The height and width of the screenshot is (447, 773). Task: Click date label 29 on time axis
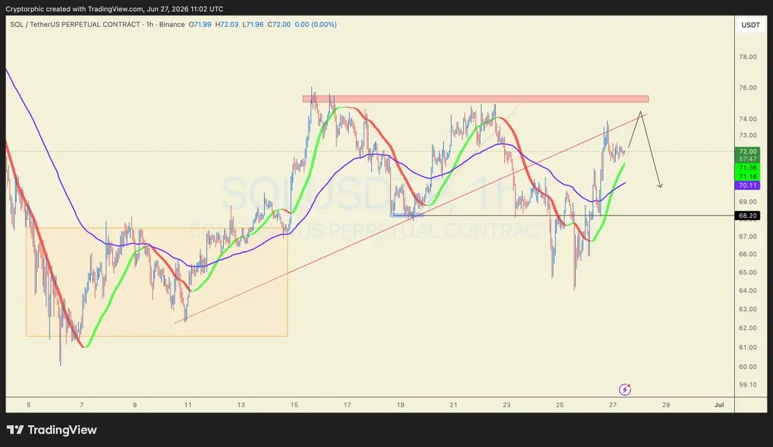(666, 405)
